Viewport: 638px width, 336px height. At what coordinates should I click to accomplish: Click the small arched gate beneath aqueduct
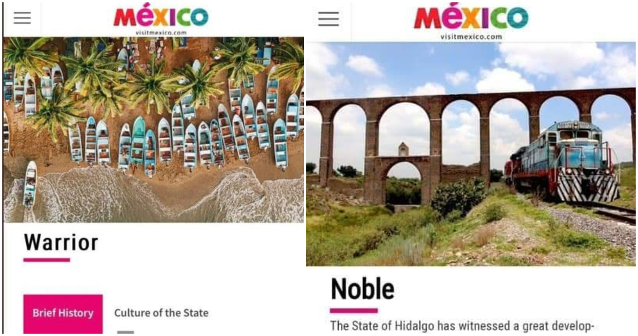click(x=403, y=179)
